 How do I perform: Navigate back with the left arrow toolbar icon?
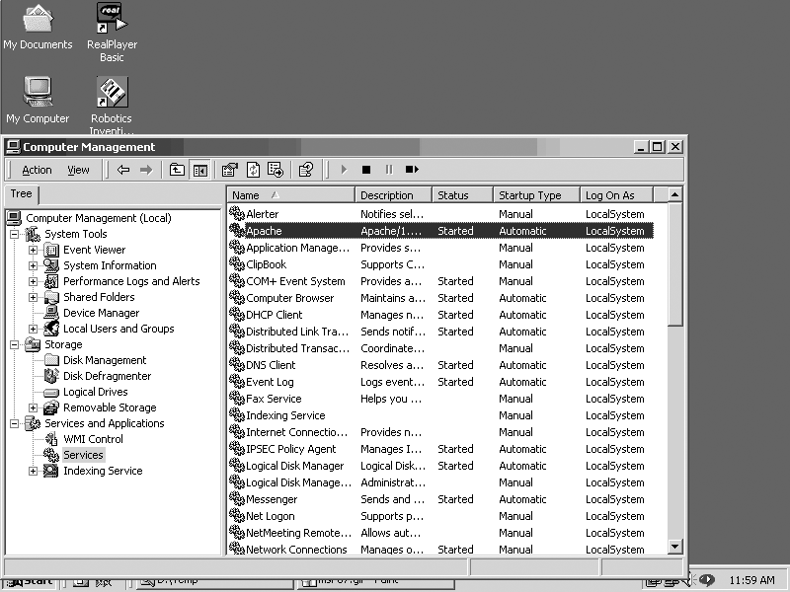(122, 170)
